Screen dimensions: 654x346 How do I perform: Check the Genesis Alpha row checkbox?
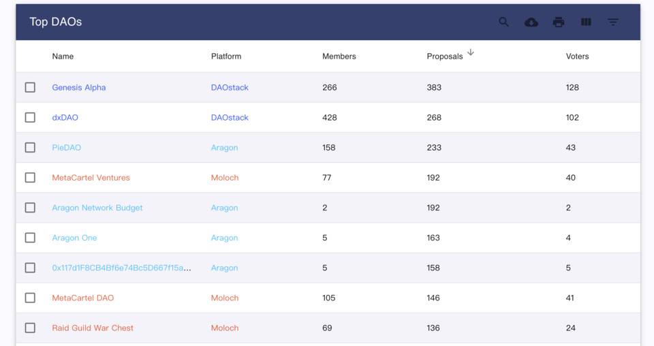[30, 87]
